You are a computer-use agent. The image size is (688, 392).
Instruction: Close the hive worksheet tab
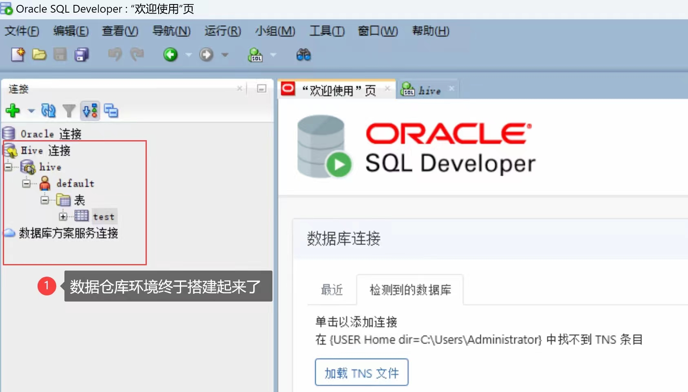[x=451, y=88]
